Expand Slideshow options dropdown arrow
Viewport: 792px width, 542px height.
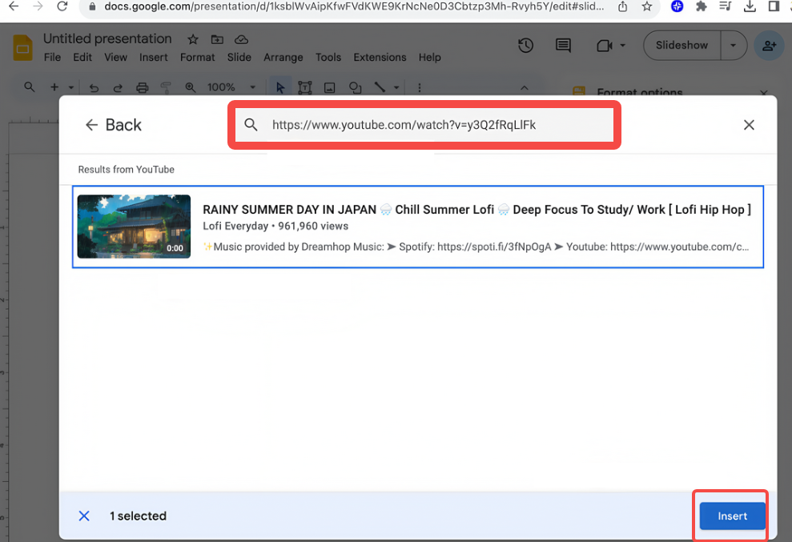(734, 45)
